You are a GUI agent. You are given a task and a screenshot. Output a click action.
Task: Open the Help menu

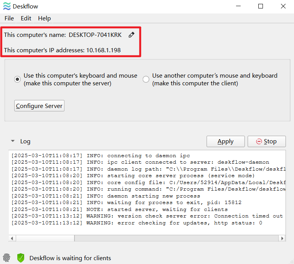(x=45, y=18)
